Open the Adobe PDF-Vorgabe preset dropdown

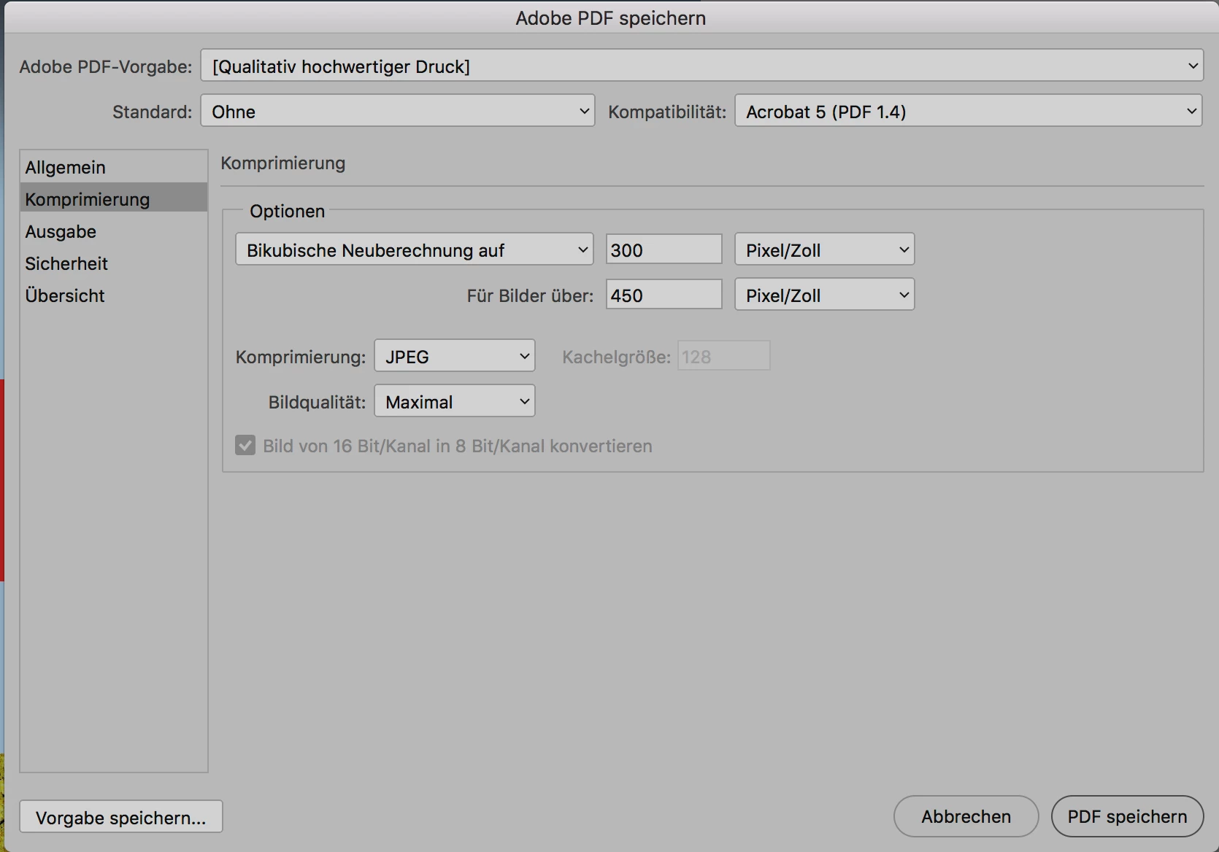point(701,66)
